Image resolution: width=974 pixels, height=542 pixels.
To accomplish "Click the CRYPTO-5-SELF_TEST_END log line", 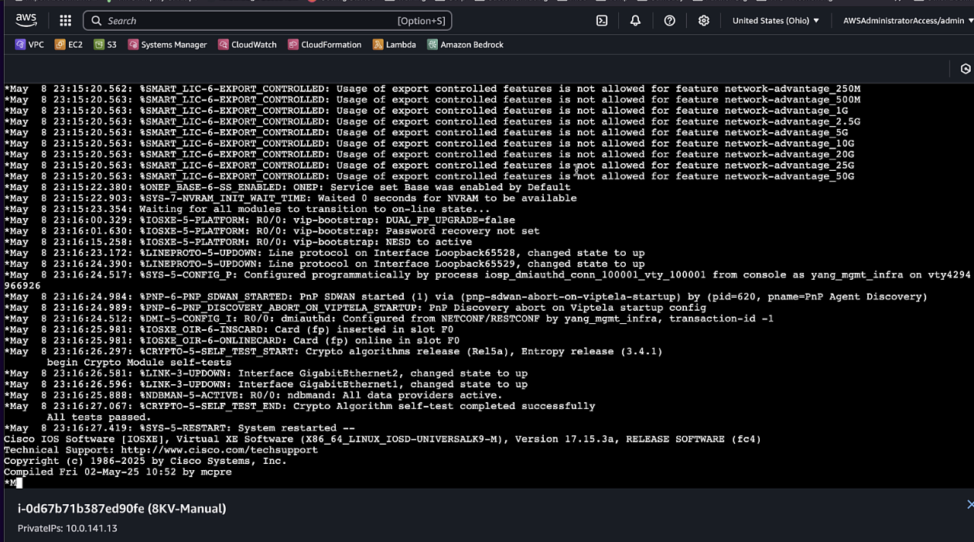I will [x=299, y=407].
